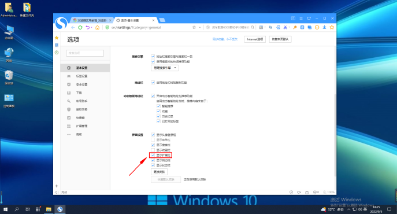
Task: Enable the unchecked 显示收藏栏 checkbox
Action: pyautogui.click(x=153, y=150)
